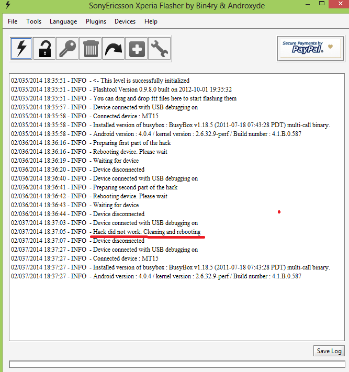Click the progress bar at the bottom
The width and height of the screenshot is (349, 372).
pyautogui.click(x=177, y=364)
